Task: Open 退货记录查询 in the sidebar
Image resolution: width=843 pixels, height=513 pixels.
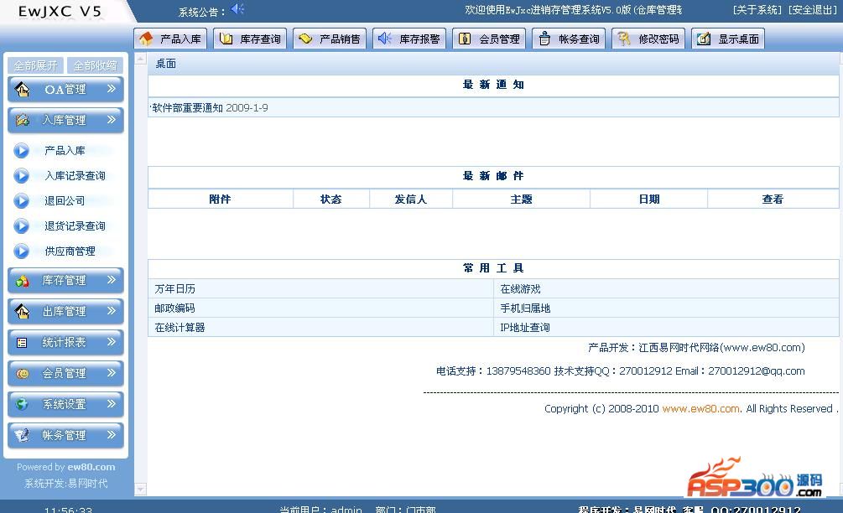Action: 75,226
